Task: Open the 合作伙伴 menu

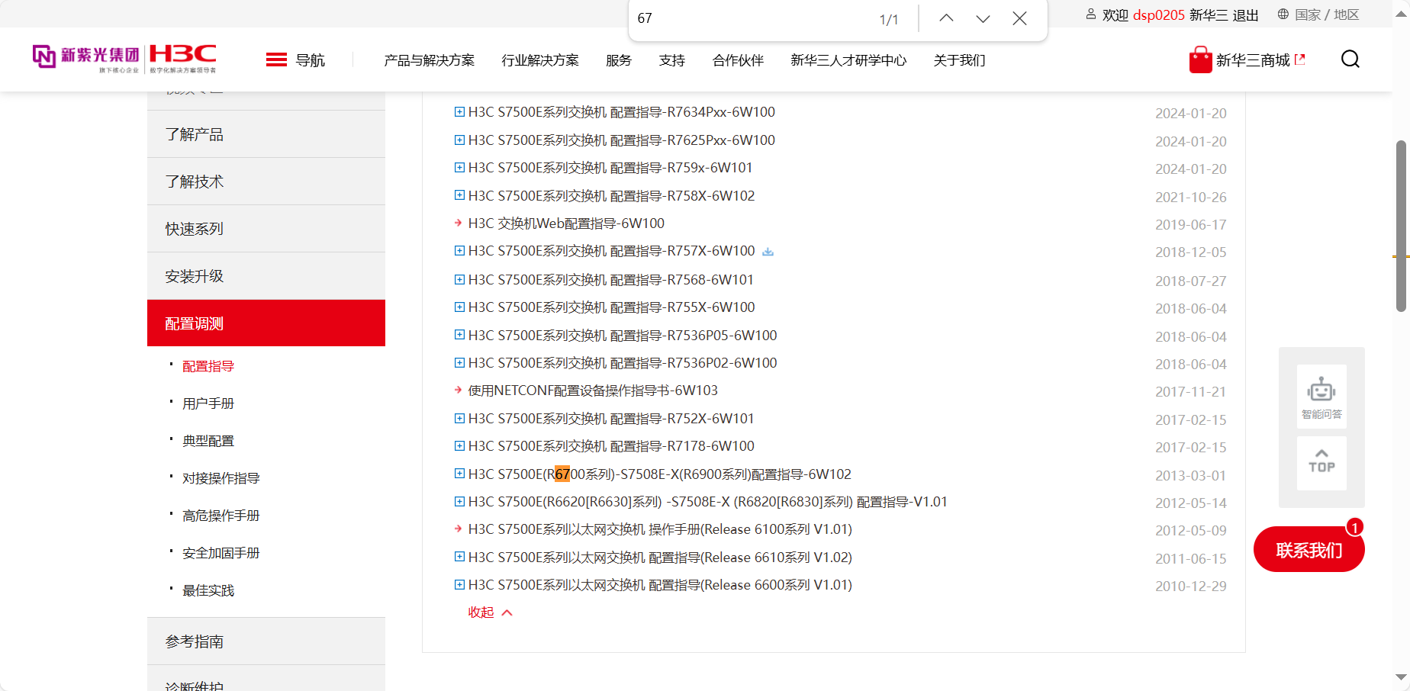Action: (x=738, y=60)
